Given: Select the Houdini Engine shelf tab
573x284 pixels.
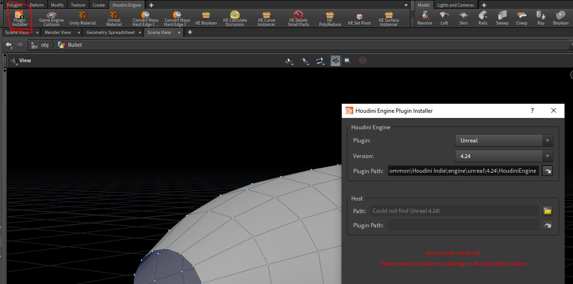Looking at the screenshot, I should click(127, 5).
